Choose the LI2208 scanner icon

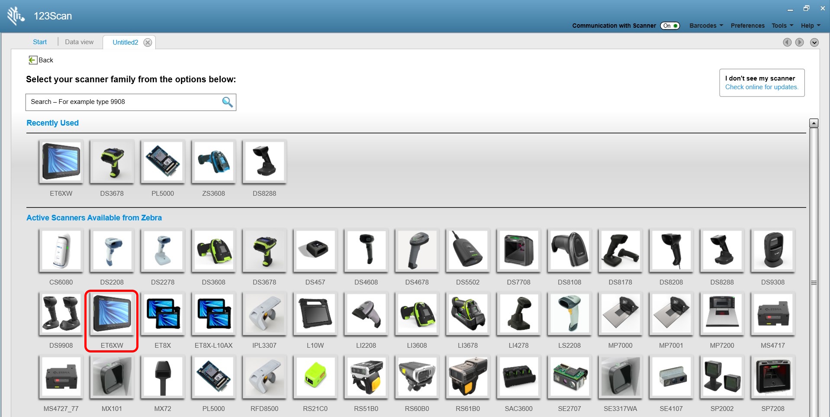366,314
